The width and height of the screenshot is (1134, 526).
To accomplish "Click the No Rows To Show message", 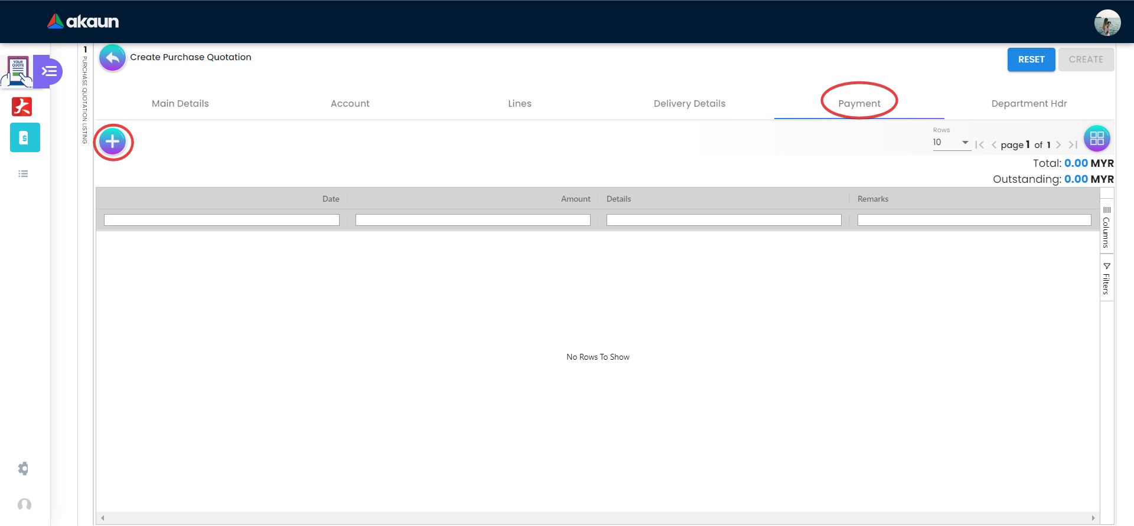I will pos(598,357).
